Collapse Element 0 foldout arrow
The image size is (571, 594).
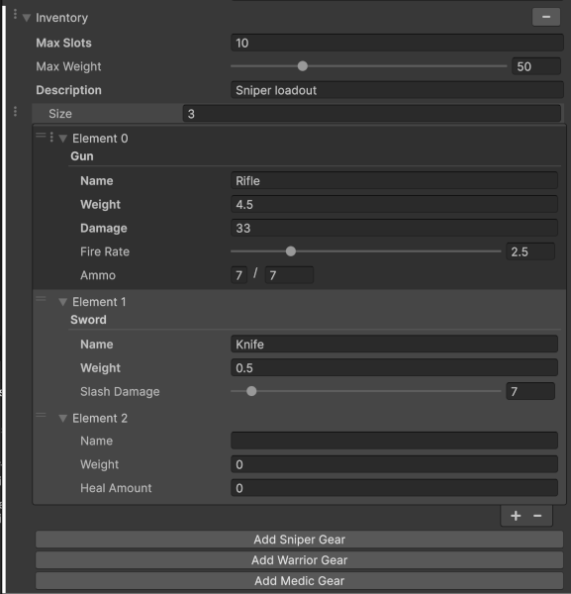(63, 139)
